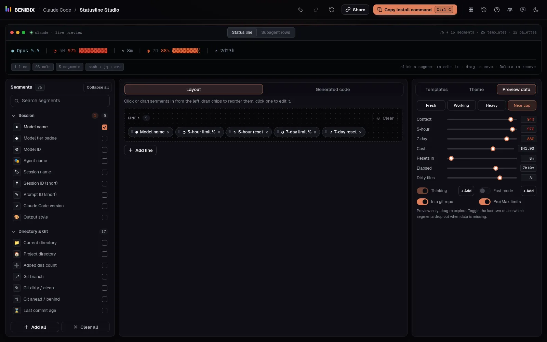Switch off the Pro/Max limits toggle
This screenshot has height=342, width=547.
(485, 202)
